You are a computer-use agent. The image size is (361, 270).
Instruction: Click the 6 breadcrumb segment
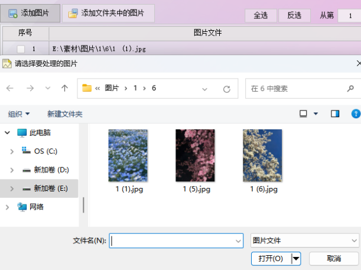(154, 88)
